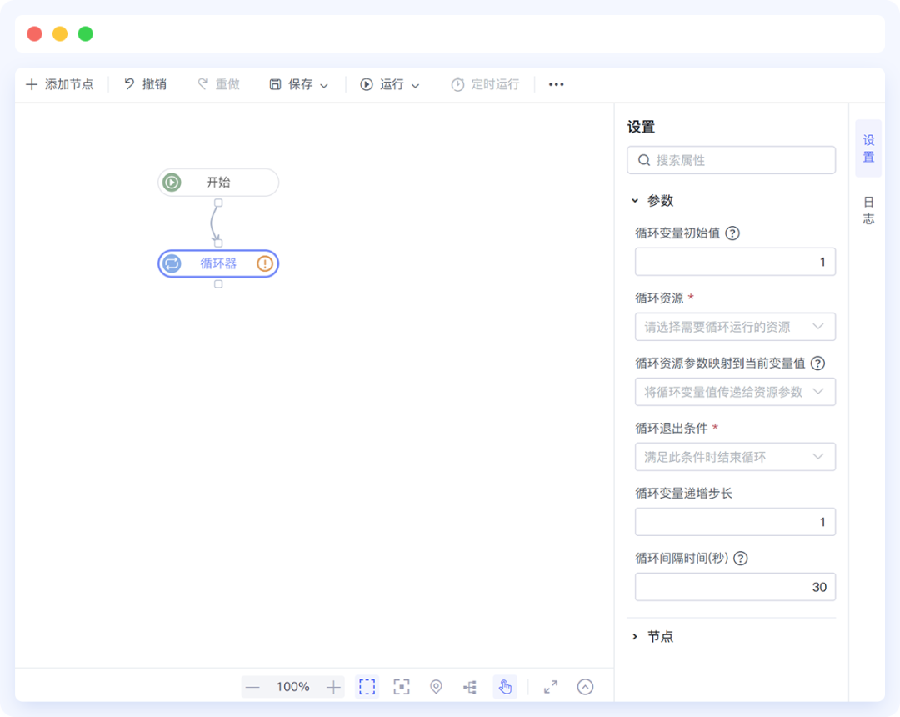Select the hand pan tool in the bottom toolbar
Screen dimensions: 900x717
coord(504,687)
